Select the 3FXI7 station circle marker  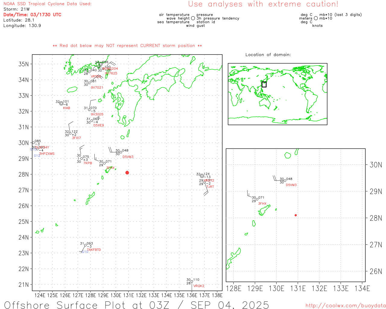[x=70, y=133]
